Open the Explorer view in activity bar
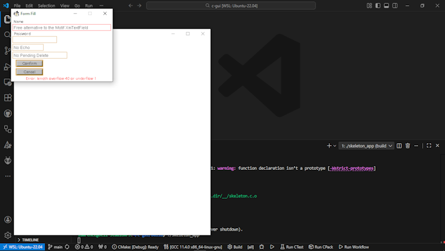 pyautogui.click(x=7, y=20)
